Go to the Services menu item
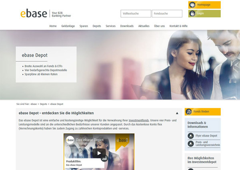 tap(110, 26)
